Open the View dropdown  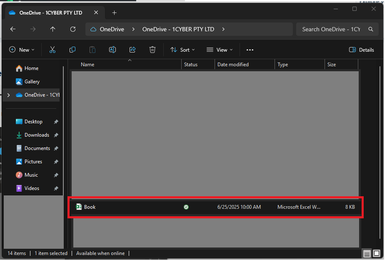(x=220, y=50)
